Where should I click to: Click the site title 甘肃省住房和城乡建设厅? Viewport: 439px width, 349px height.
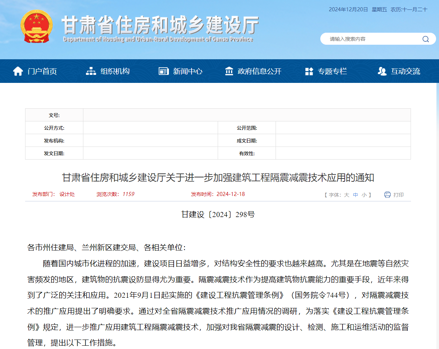(x=160, y=25)
